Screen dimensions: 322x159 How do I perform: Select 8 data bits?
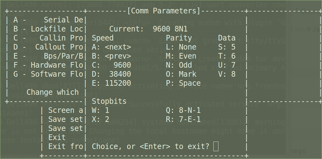(x=227, y=74)
